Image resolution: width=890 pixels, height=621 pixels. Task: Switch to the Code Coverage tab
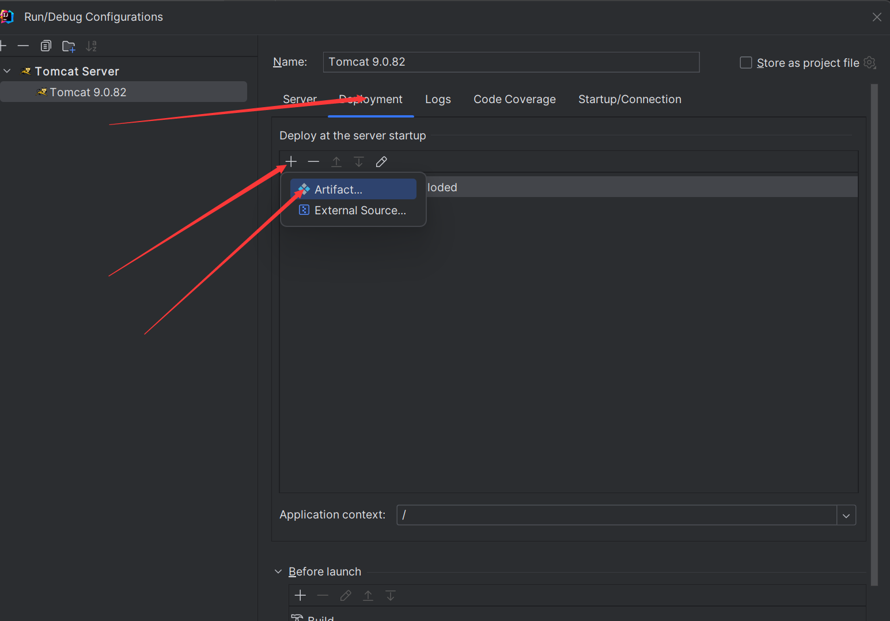point(514,99)
